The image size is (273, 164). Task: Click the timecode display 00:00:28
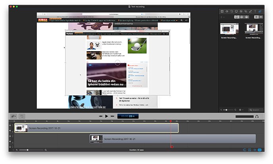coord(128,116)
